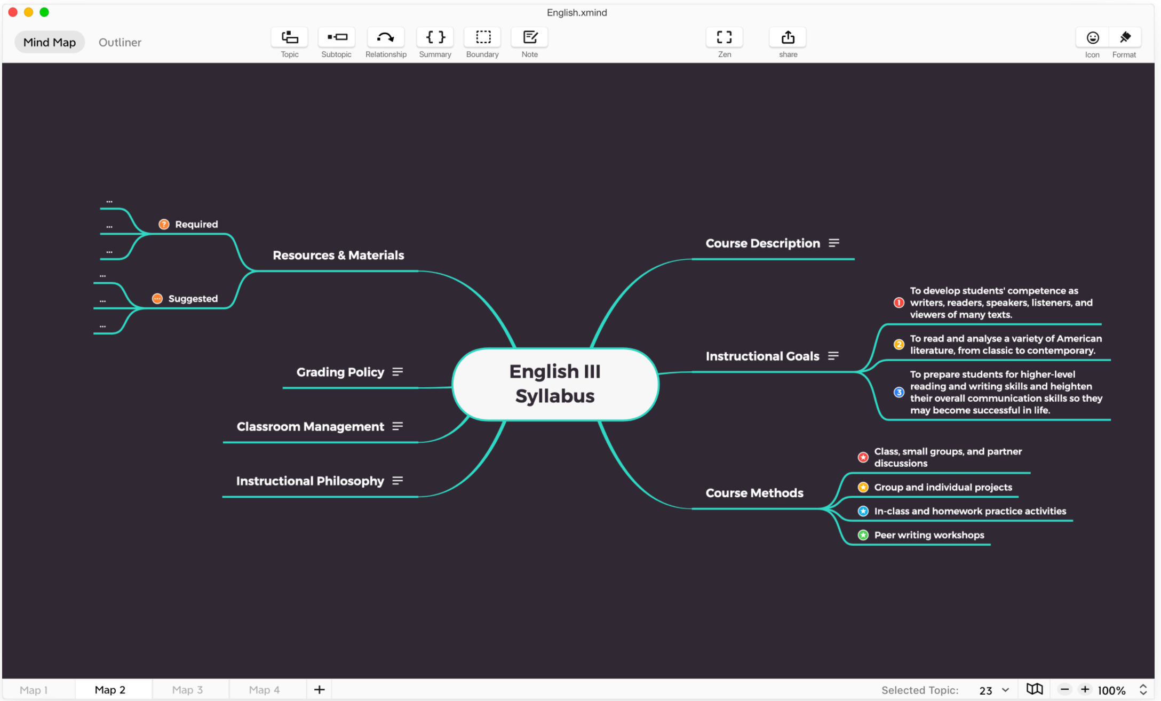Click the green star on Peer writing workshops
This screenshot has width=1161, height=701.
tap(863, 535)
